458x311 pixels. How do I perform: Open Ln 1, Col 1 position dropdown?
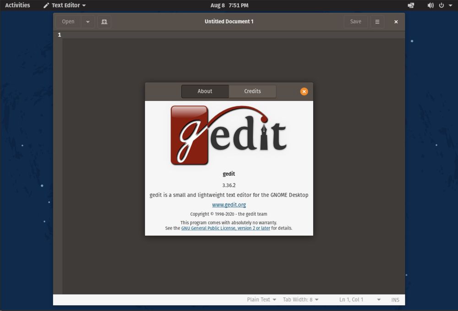coord(360,300)
